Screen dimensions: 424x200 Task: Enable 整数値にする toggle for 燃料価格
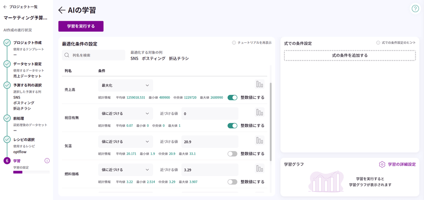232,181
